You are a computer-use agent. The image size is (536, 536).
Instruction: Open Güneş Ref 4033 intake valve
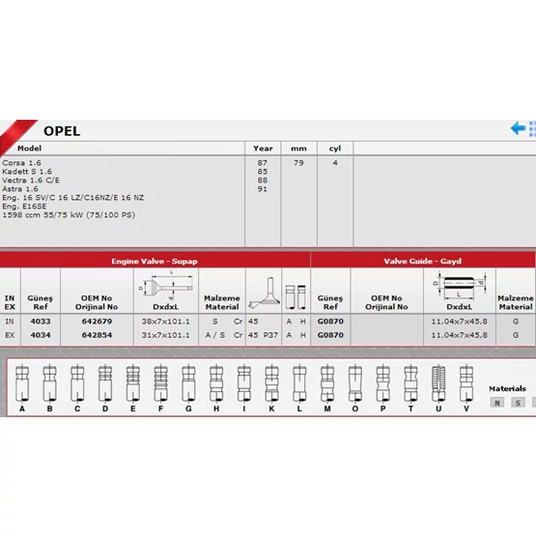(x=41, y=322)
